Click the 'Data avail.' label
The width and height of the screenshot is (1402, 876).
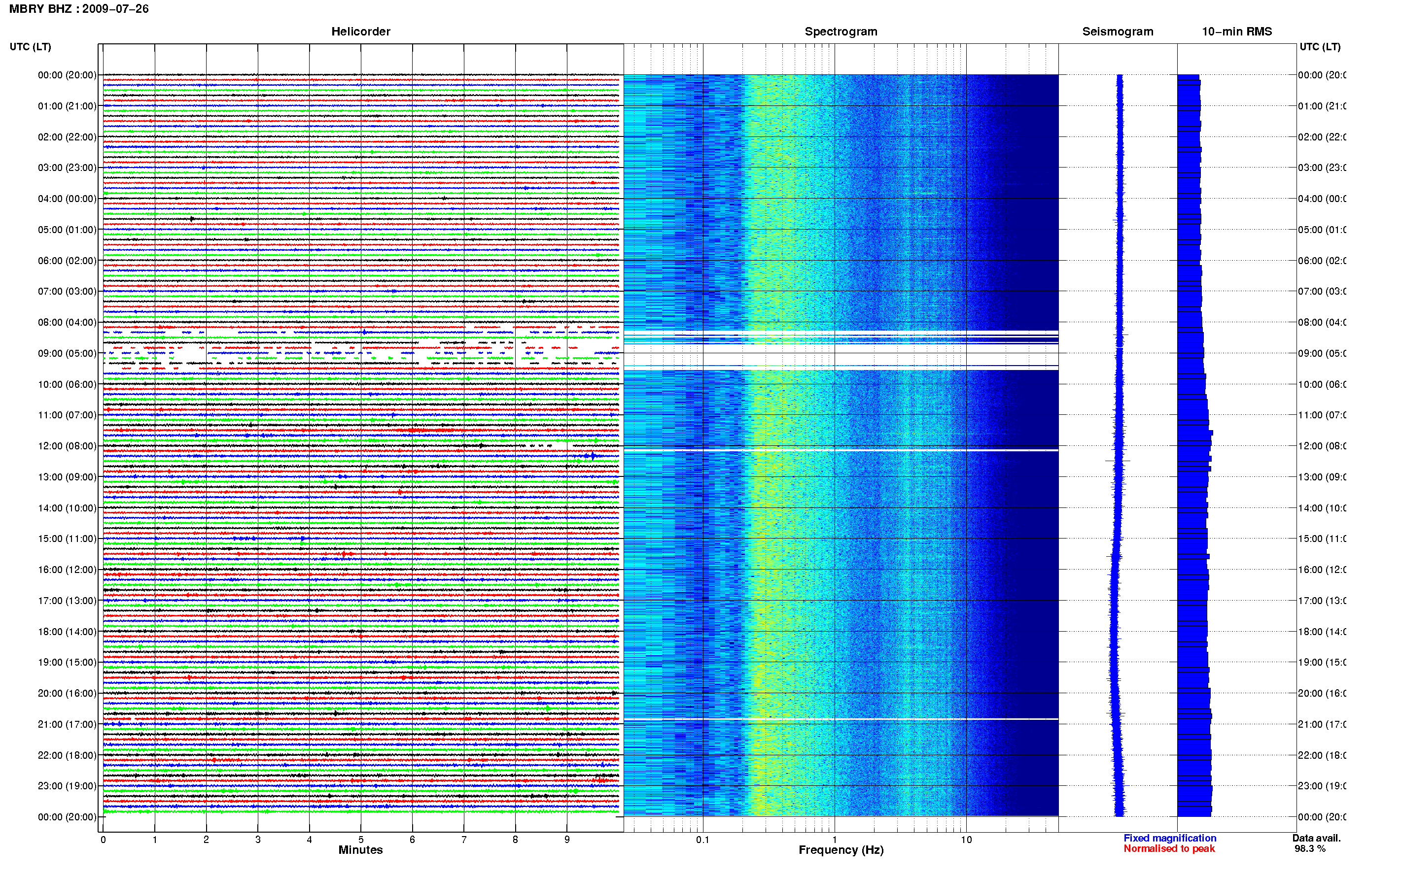1316,839
